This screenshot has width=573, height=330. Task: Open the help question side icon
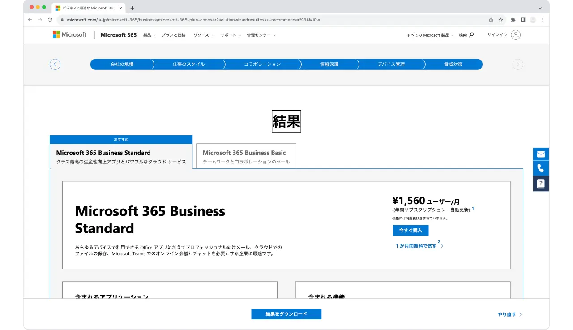pyautogui.click(x=541, y=184)
